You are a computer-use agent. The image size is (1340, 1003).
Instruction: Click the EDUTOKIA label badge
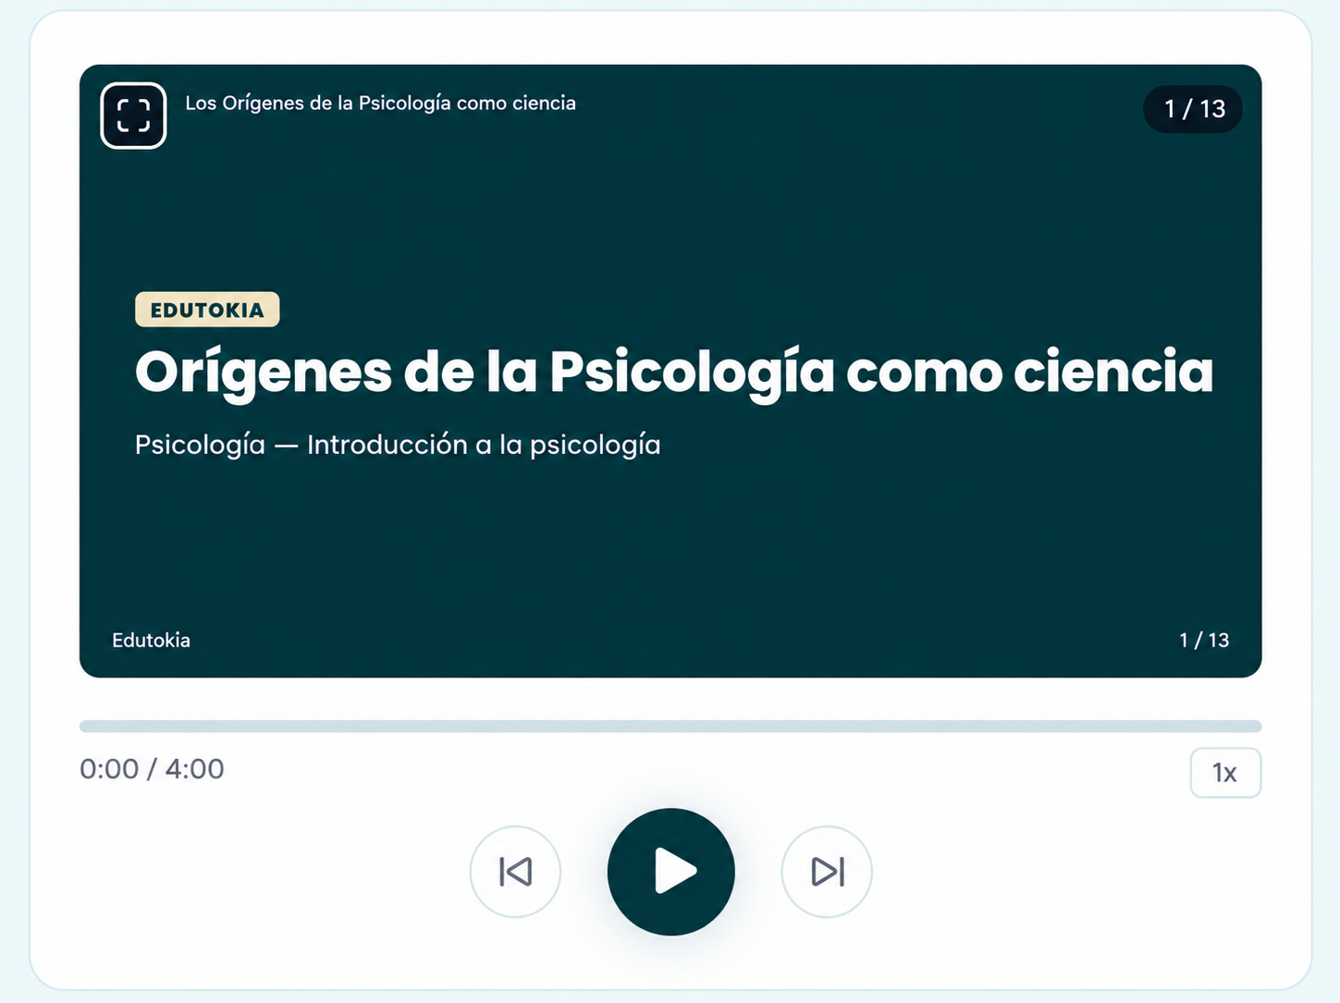pos(207,310)
